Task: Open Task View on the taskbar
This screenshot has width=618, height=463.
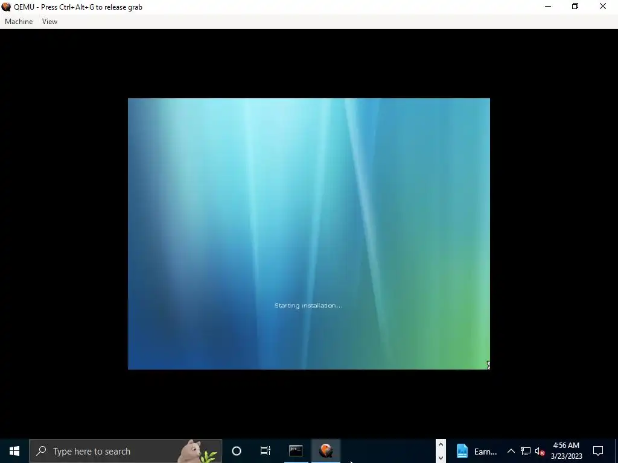Action: [x=266, y=451]
